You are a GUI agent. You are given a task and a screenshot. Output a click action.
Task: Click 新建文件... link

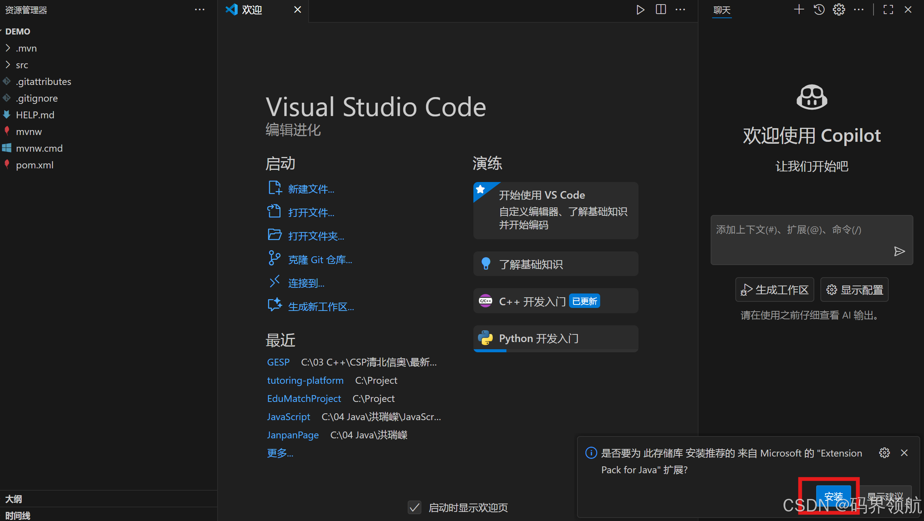pos(311,189)
